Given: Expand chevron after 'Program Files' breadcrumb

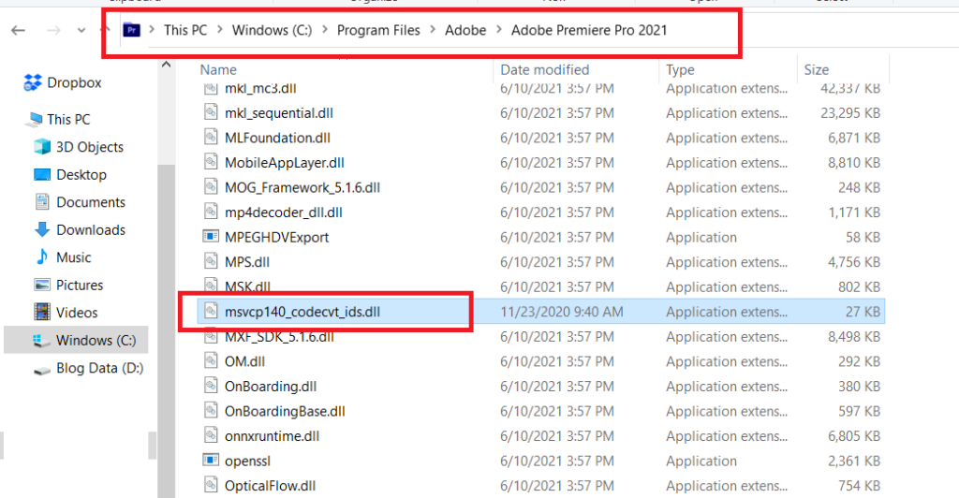Looking at the screenshot, I should coord(433,30).
